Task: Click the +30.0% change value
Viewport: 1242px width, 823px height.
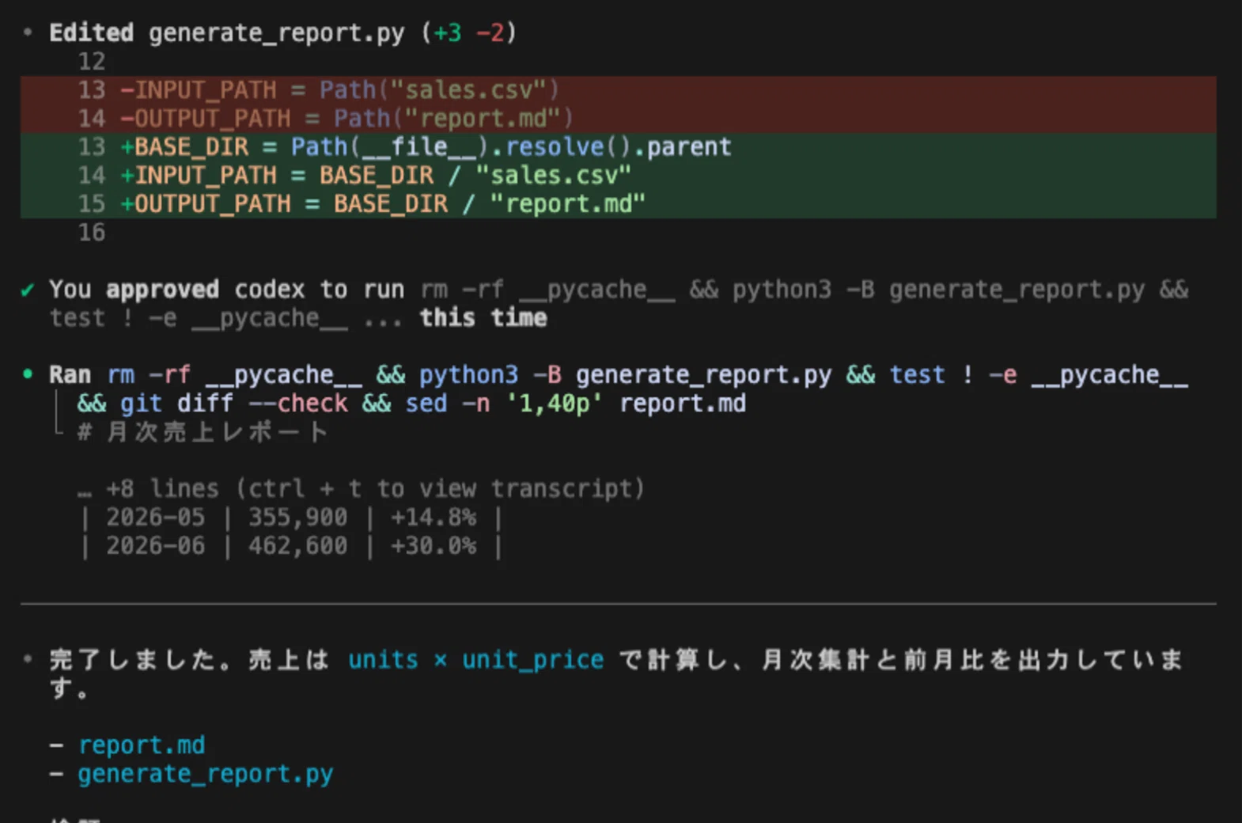Action: (434, 545)
